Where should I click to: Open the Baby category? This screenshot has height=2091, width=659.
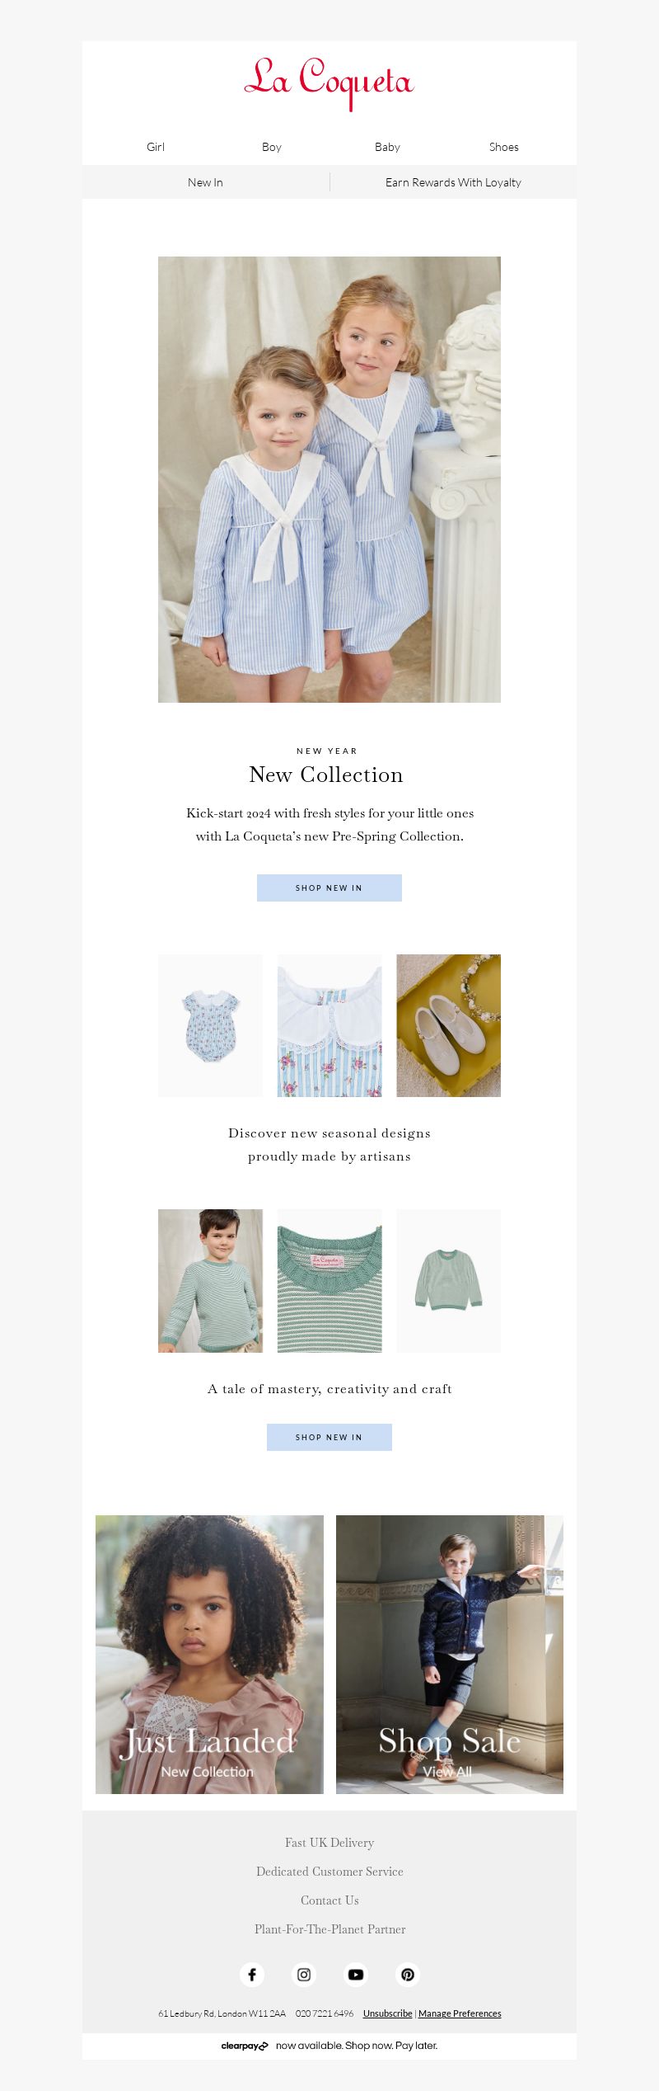tap(387, 147)
